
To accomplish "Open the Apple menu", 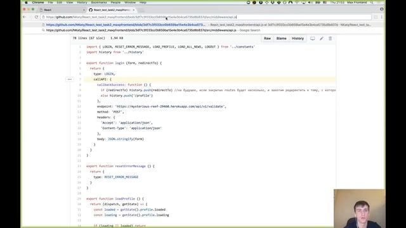I will coord(26,3).
